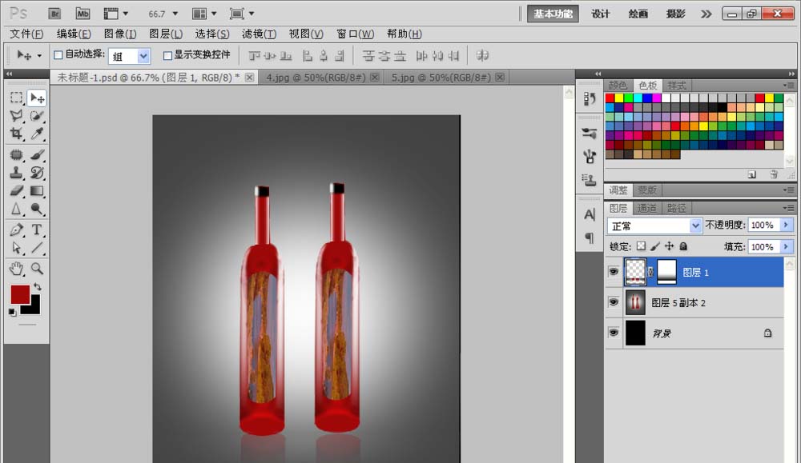801x463 pixels.
Task: Choose the Eraser tool
Action: 16,191
